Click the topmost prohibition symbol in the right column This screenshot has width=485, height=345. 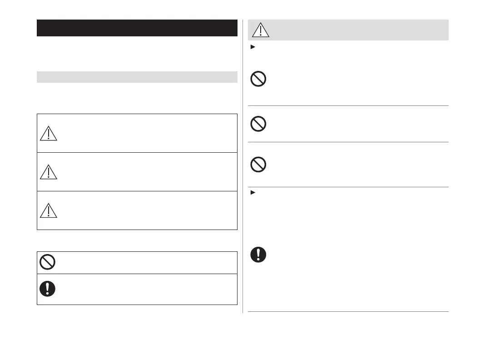click(x=258, y=80)
